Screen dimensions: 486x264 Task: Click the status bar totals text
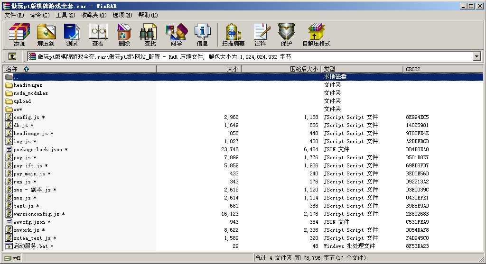pos(310,257)
